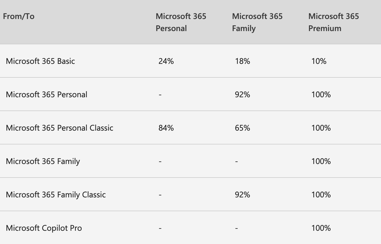
Task: Select the Microsoft 365 Basic row label
Action: (40, 61)
